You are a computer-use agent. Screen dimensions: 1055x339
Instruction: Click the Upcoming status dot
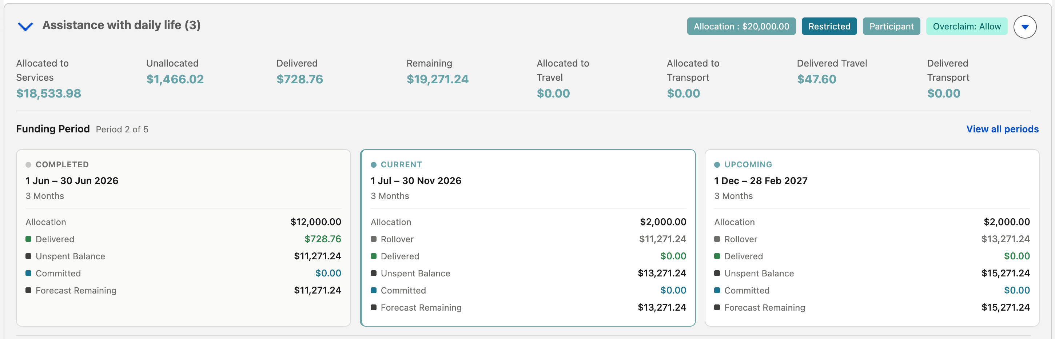point(717,164)
